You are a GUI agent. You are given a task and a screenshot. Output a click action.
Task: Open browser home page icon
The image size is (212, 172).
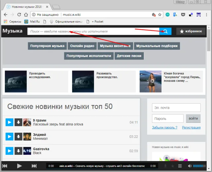(x=26, y=15)
